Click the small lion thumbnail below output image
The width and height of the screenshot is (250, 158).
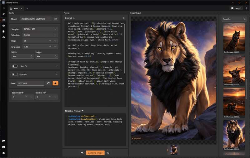(x=174, y=150)
